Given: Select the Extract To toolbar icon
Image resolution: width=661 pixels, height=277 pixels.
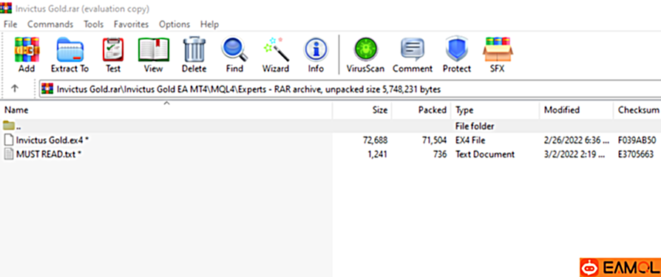Looking at the screenshot, I should coord(70,49).
